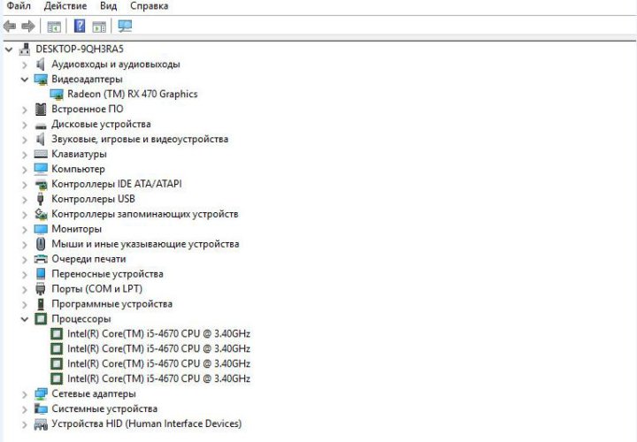
Task: Click the icon beside Системные устройства
Action: click(41, 408)
